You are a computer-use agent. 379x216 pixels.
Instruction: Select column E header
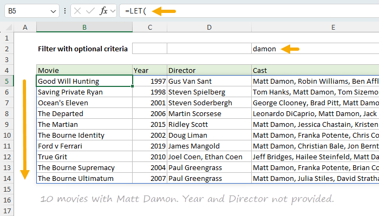coord(315,27)
